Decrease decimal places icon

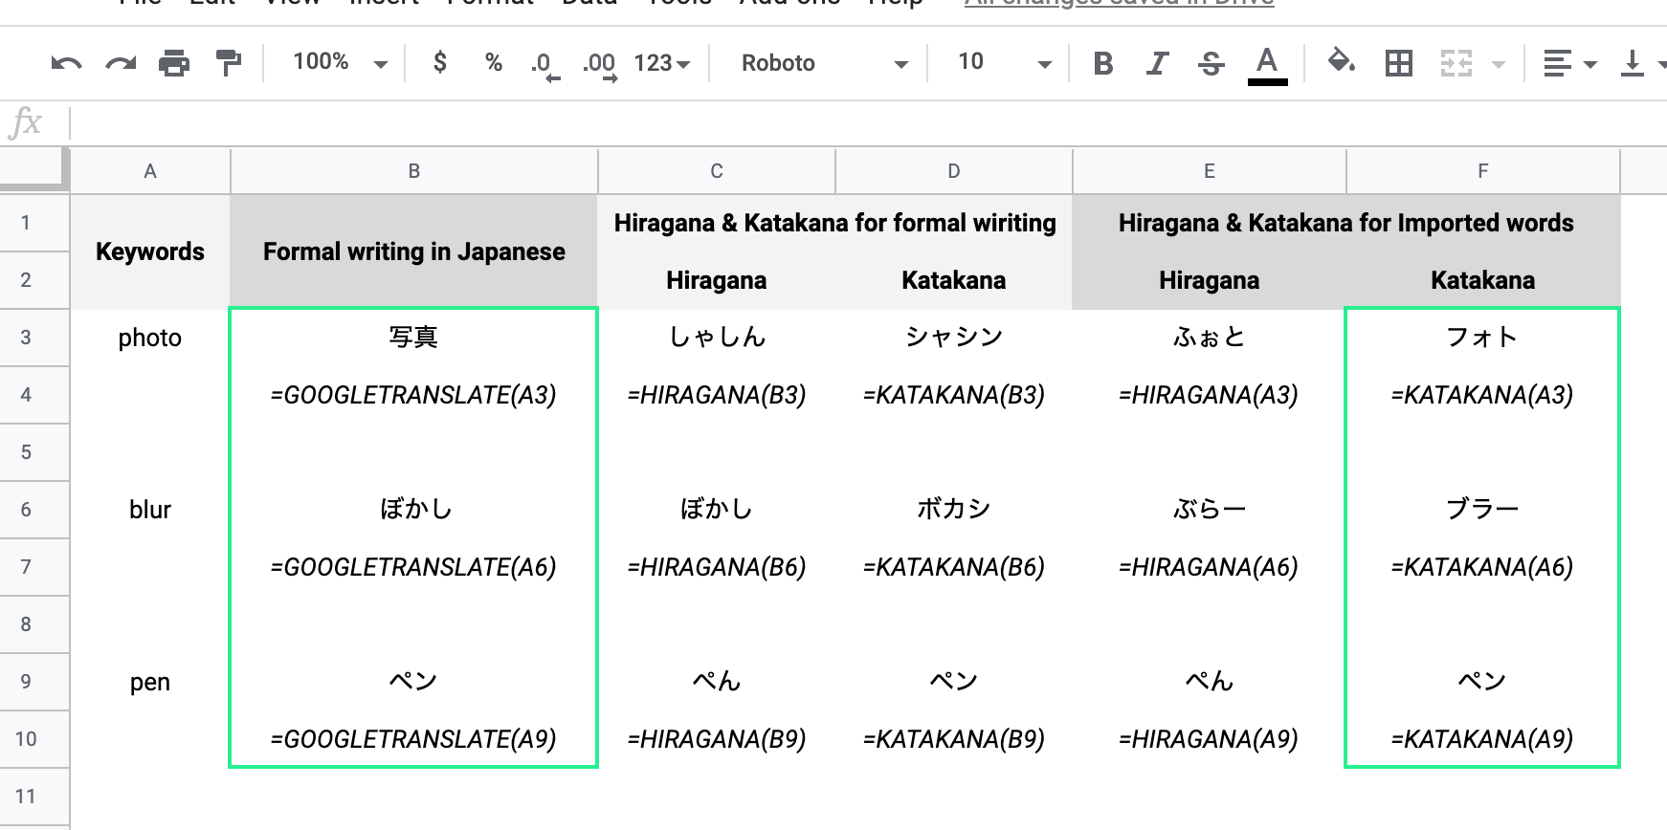pyautogui.click(x=545, y=65)
